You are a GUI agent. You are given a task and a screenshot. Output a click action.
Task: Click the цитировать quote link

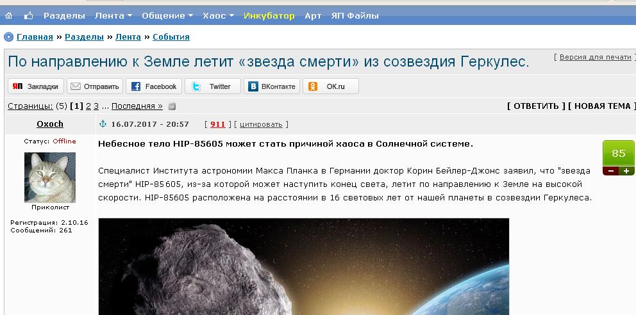261,124
